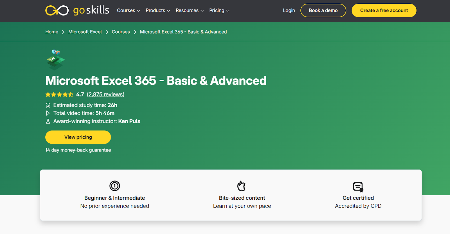The width and height of the screenshot is (450, 234).
Task: Click the course title heading 'Microsoft Excel 365 - Basic & Advanced'
Action: 156,81
